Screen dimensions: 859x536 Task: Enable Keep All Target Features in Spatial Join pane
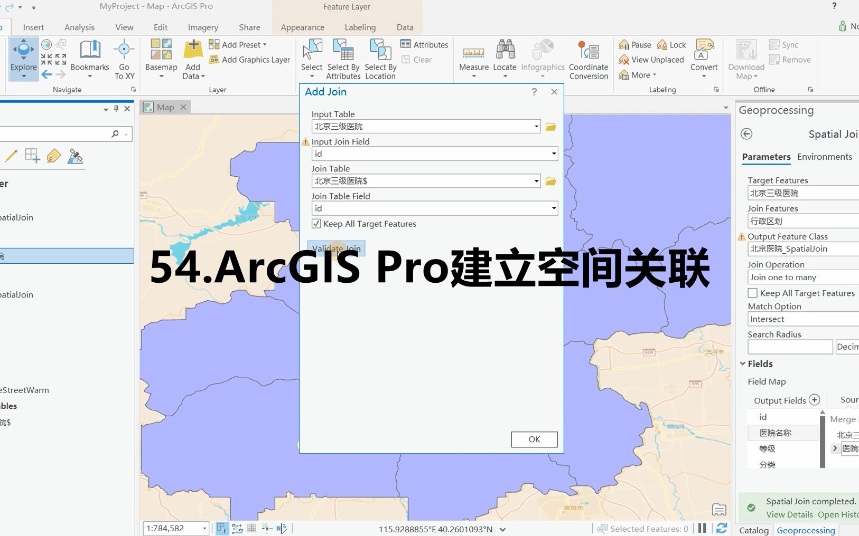(751, 293)
